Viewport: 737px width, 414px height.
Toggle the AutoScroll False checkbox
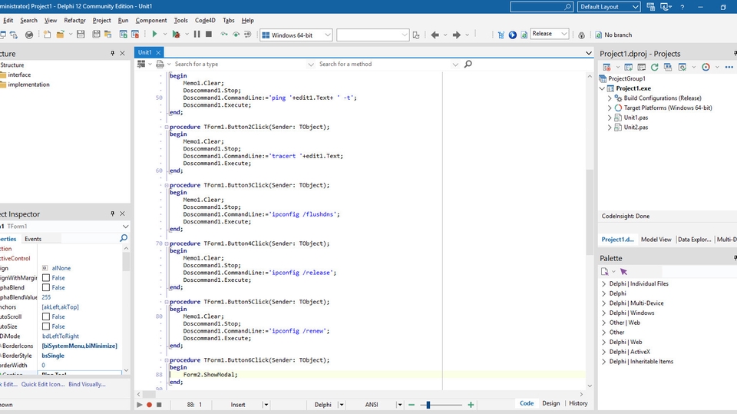point(46,316)
